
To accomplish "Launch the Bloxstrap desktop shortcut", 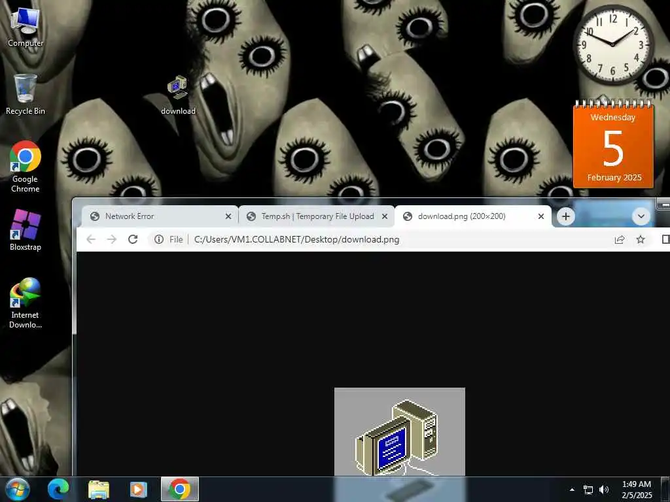I will point(26,229).
